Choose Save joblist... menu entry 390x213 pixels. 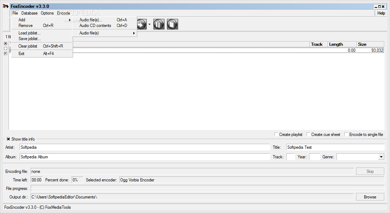pos(42,39)
